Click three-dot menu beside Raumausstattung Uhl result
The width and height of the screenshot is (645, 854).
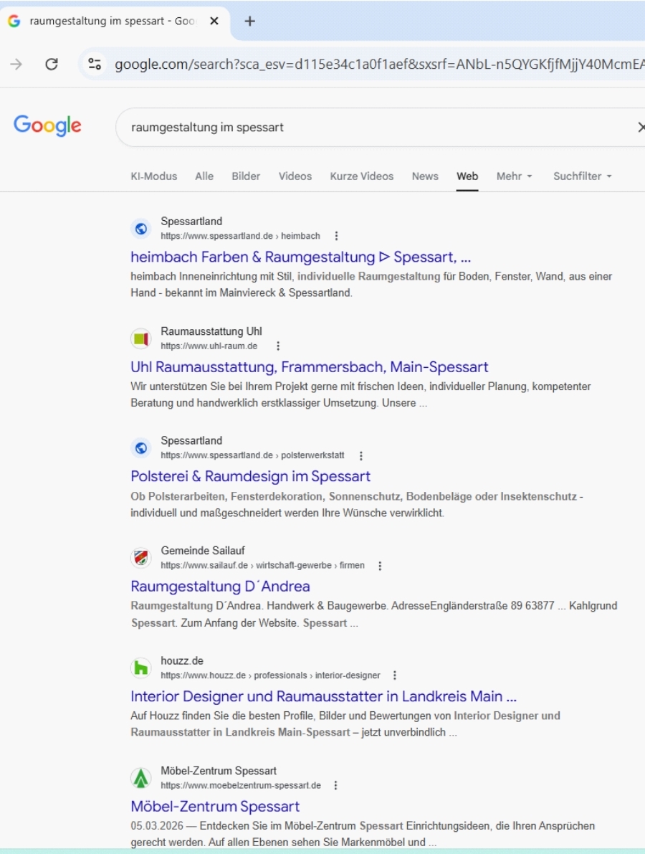tap(278, 346)
